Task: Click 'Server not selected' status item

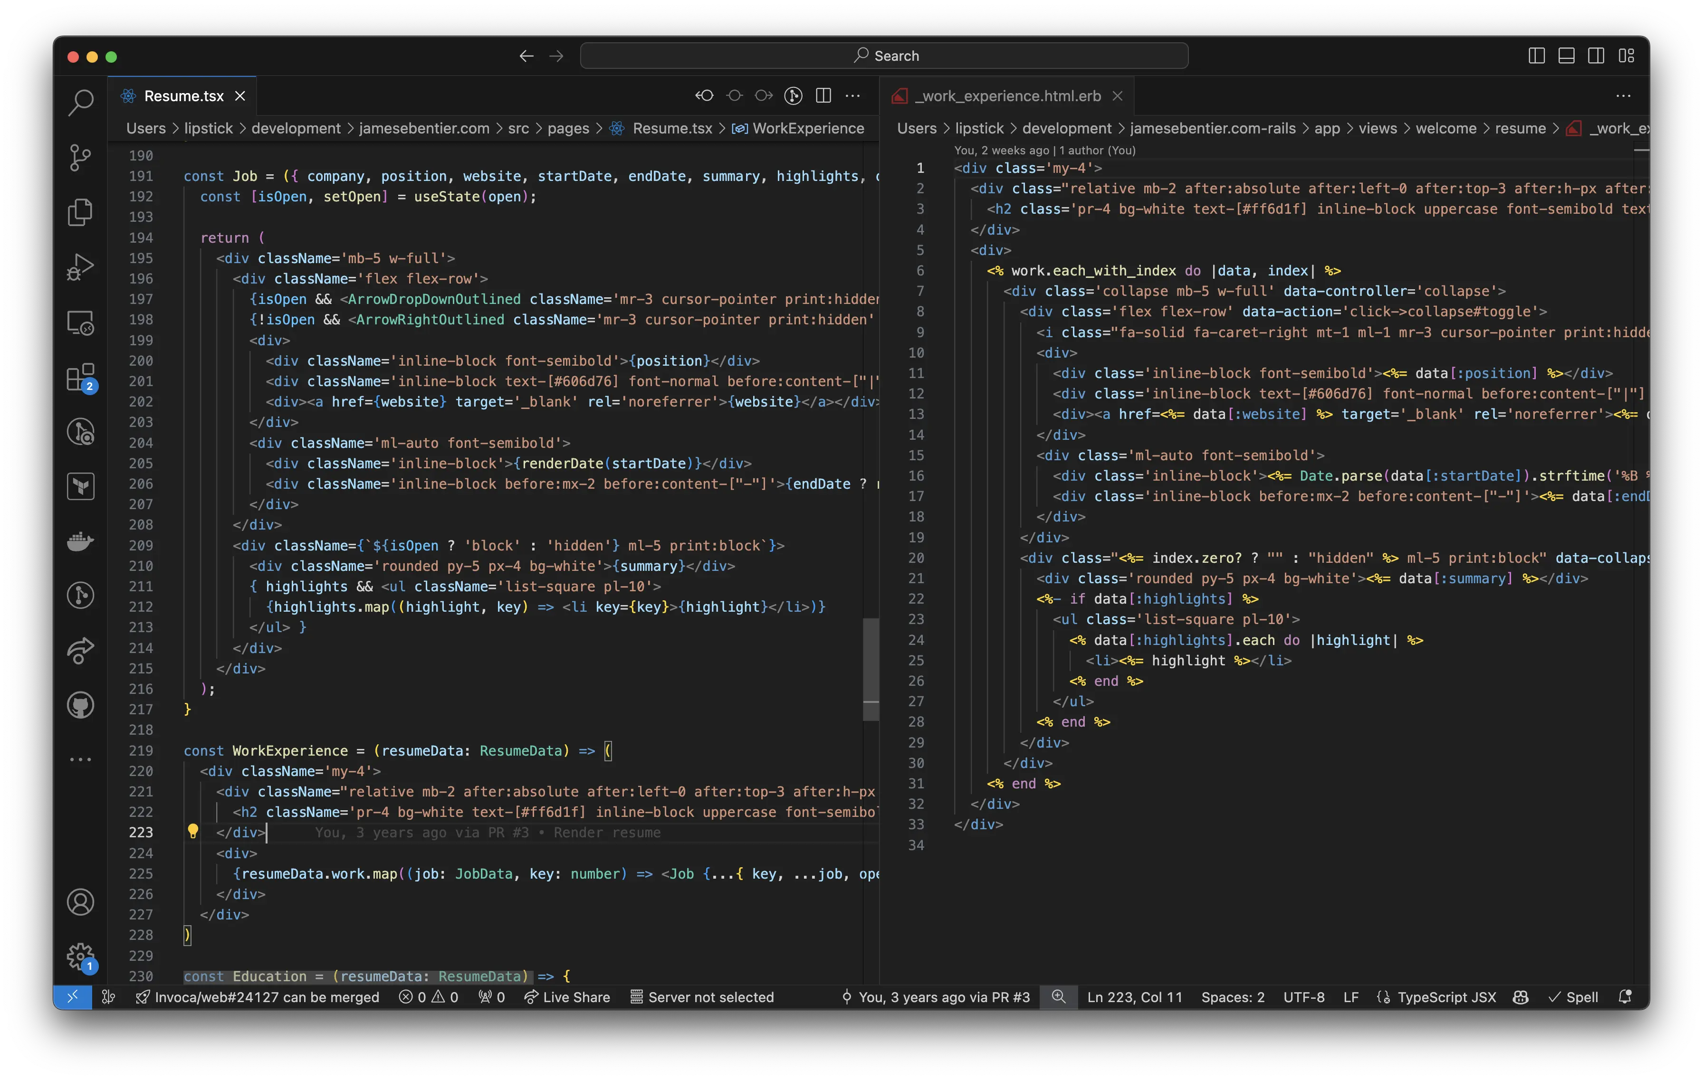Action: (x=701, y=996)
